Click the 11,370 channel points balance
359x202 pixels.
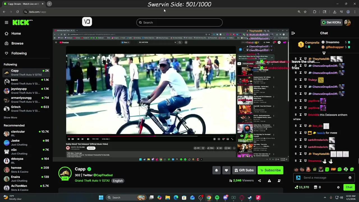pyautogui.click(x=302, y=187)
